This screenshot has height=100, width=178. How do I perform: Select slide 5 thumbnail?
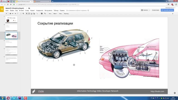11,51
